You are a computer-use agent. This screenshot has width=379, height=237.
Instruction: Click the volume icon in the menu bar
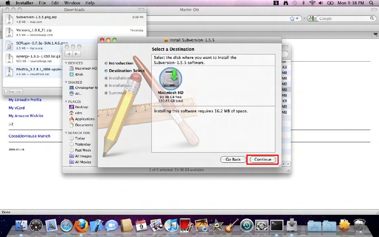pos(321,3)
